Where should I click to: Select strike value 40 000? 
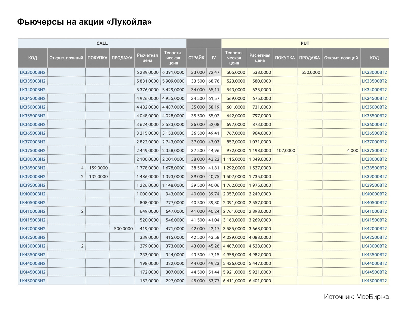coord(198,194)
